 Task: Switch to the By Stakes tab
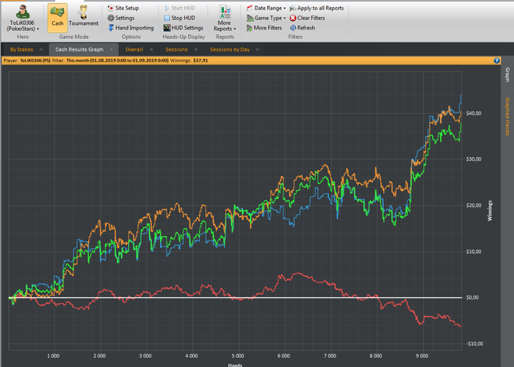pyautogui.click(x=21, y=49)
